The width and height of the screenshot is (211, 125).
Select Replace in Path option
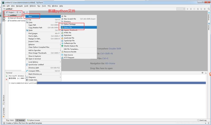(43, 39)
